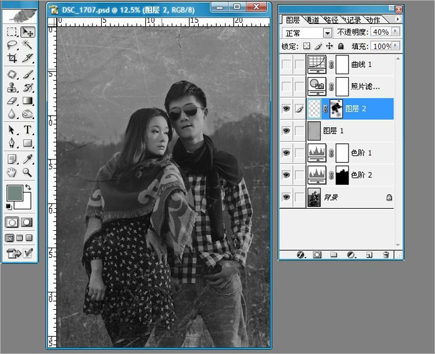
Task: Choose the Healing Brush tool
Action: (11, 74)
